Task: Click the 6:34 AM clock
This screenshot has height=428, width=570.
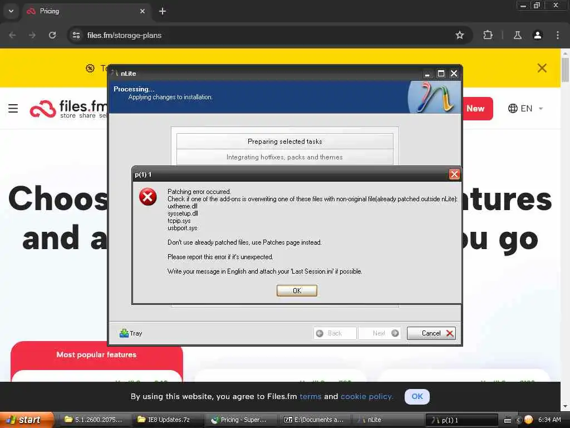Action: 549,420
